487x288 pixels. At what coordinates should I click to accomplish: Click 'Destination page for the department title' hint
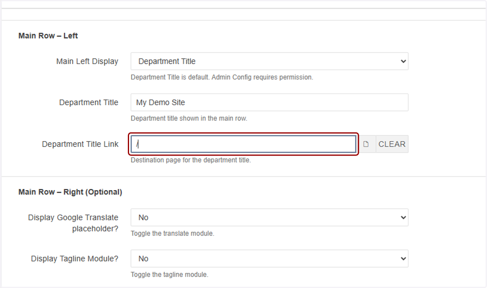click(x=191, y=160)
